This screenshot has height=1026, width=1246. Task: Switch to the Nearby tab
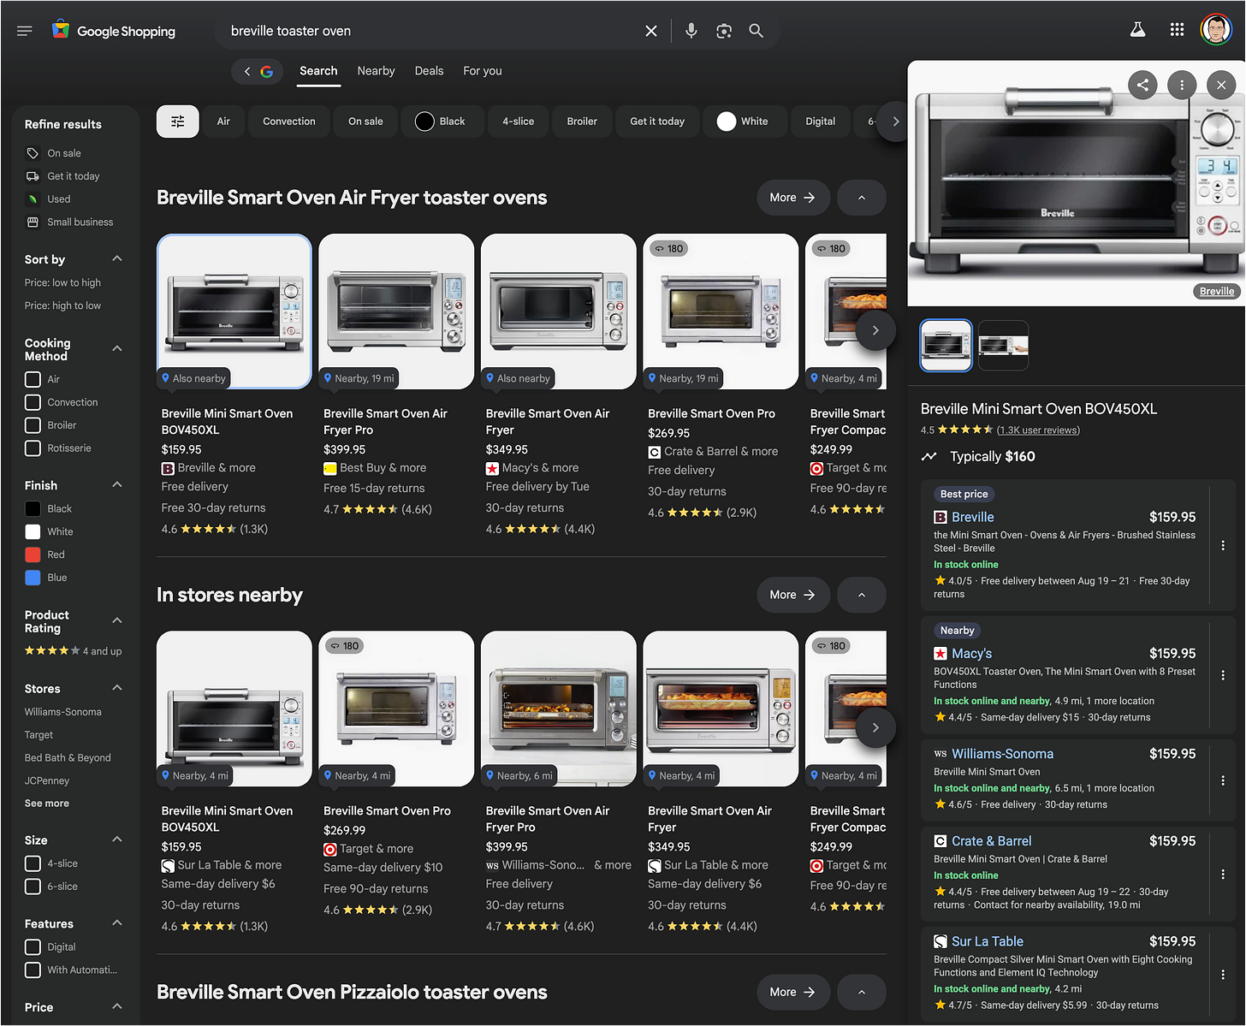coord(376,71)
